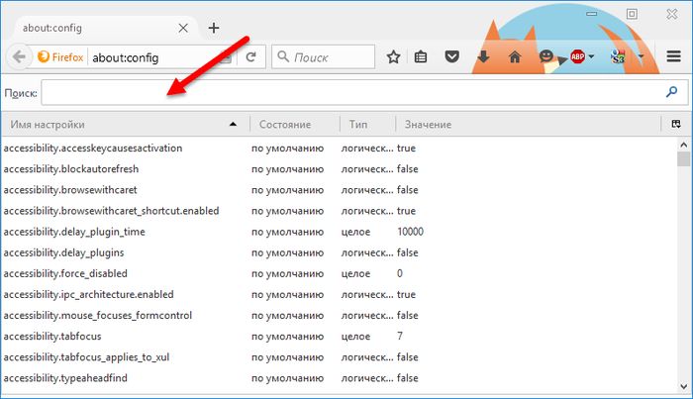This screenshot has height=399, width=693.
Task: Open the Downloads arrow icon
Action: coord(483,57)
